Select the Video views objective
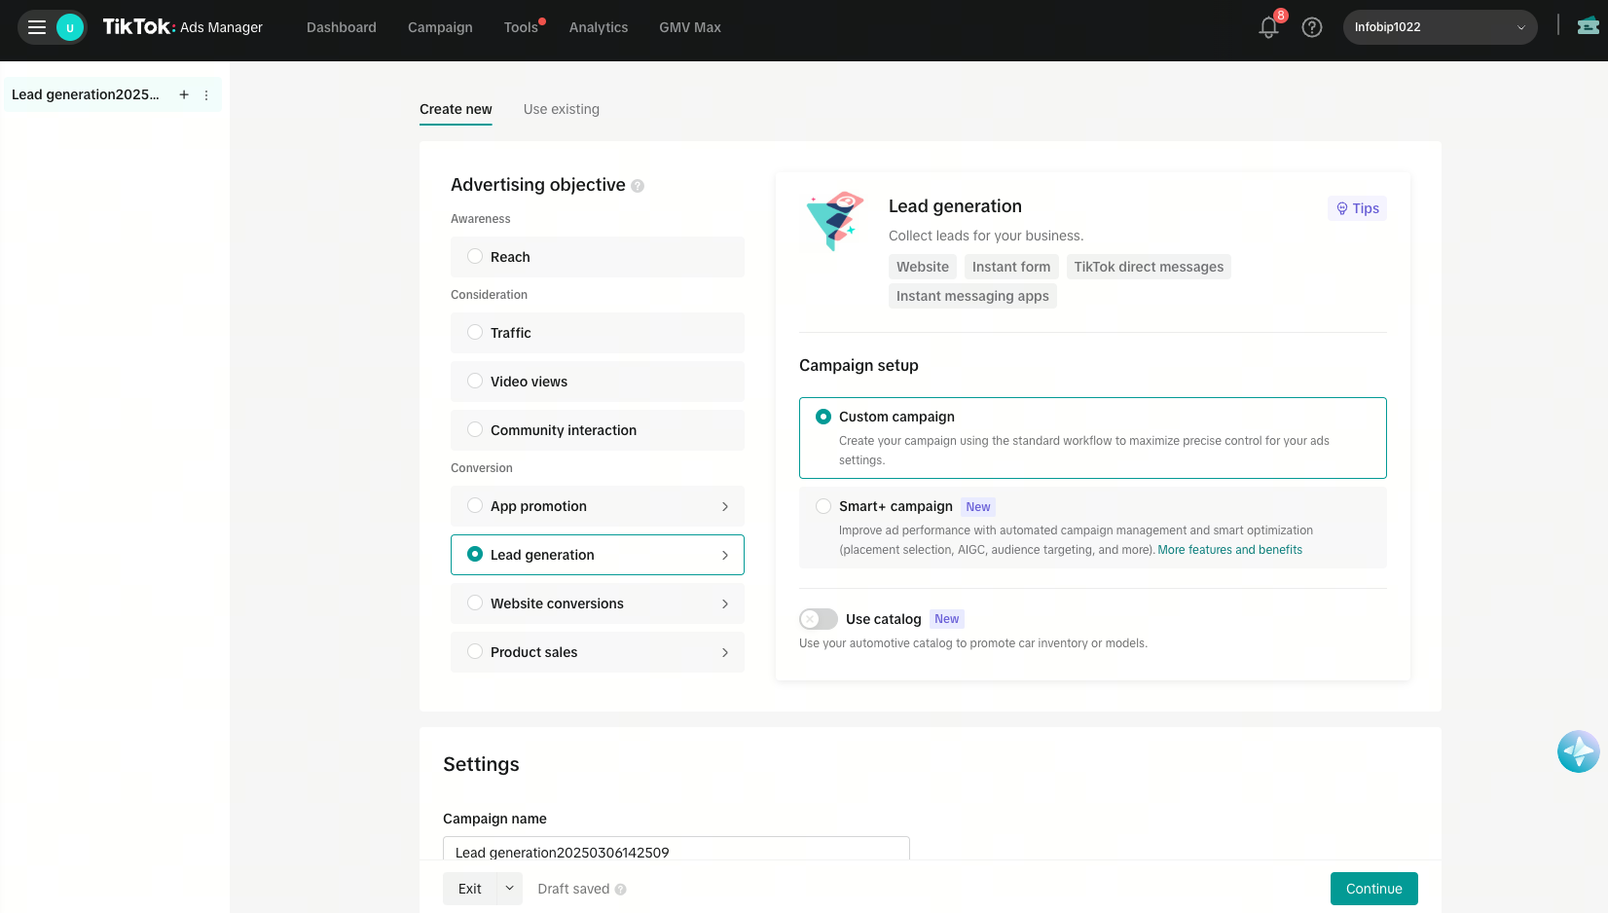The image size is (1608, 913). pyautogui.click(x=598, y=382)
